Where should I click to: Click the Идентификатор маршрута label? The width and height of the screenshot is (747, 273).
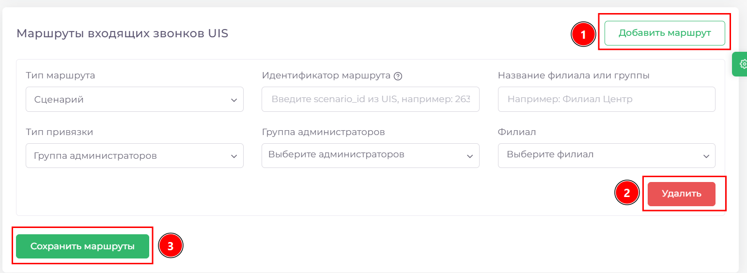[x=326, y=76]
